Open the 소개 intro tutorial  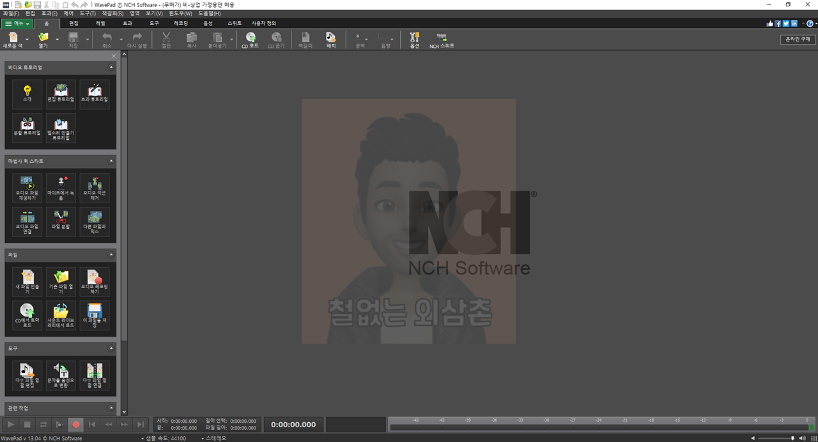(x=27, y=94)
